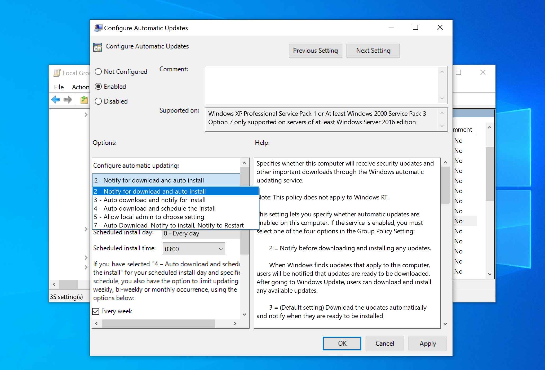Close the Local Group Policy Editor window
This screenshot has height=370, width=545.
(x=483, y=72)
